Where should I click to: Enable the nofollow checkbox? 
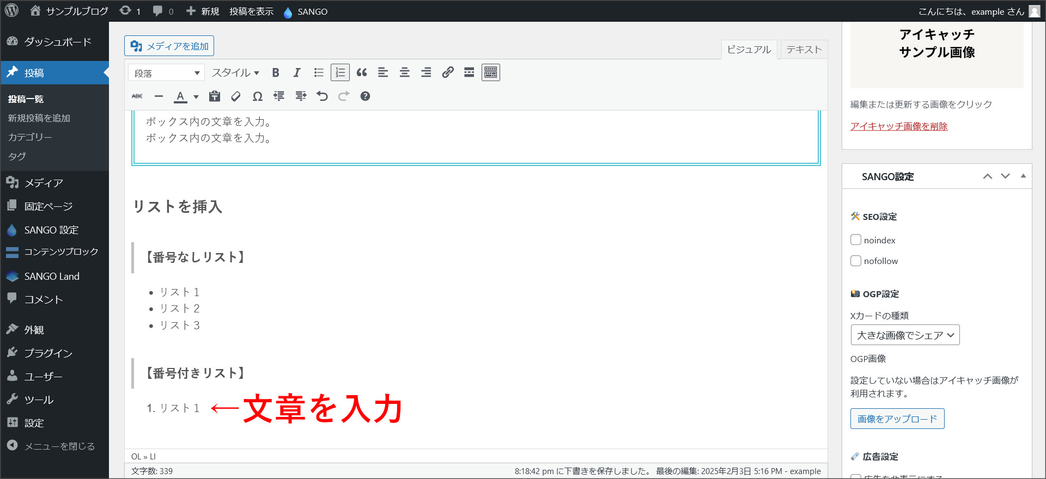856,261
